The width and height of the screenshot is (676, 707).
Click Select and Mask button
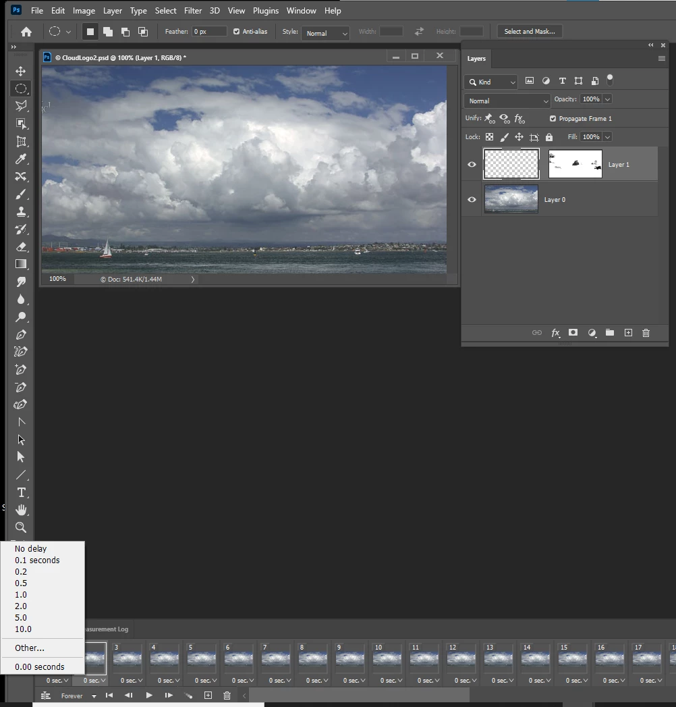pyautogui.click(x=530, y=32)
